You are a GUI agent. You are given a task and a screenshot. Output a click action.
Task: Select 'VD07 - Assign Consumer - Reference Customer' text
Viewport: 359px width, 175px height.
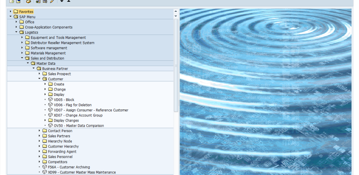(91, 110)
